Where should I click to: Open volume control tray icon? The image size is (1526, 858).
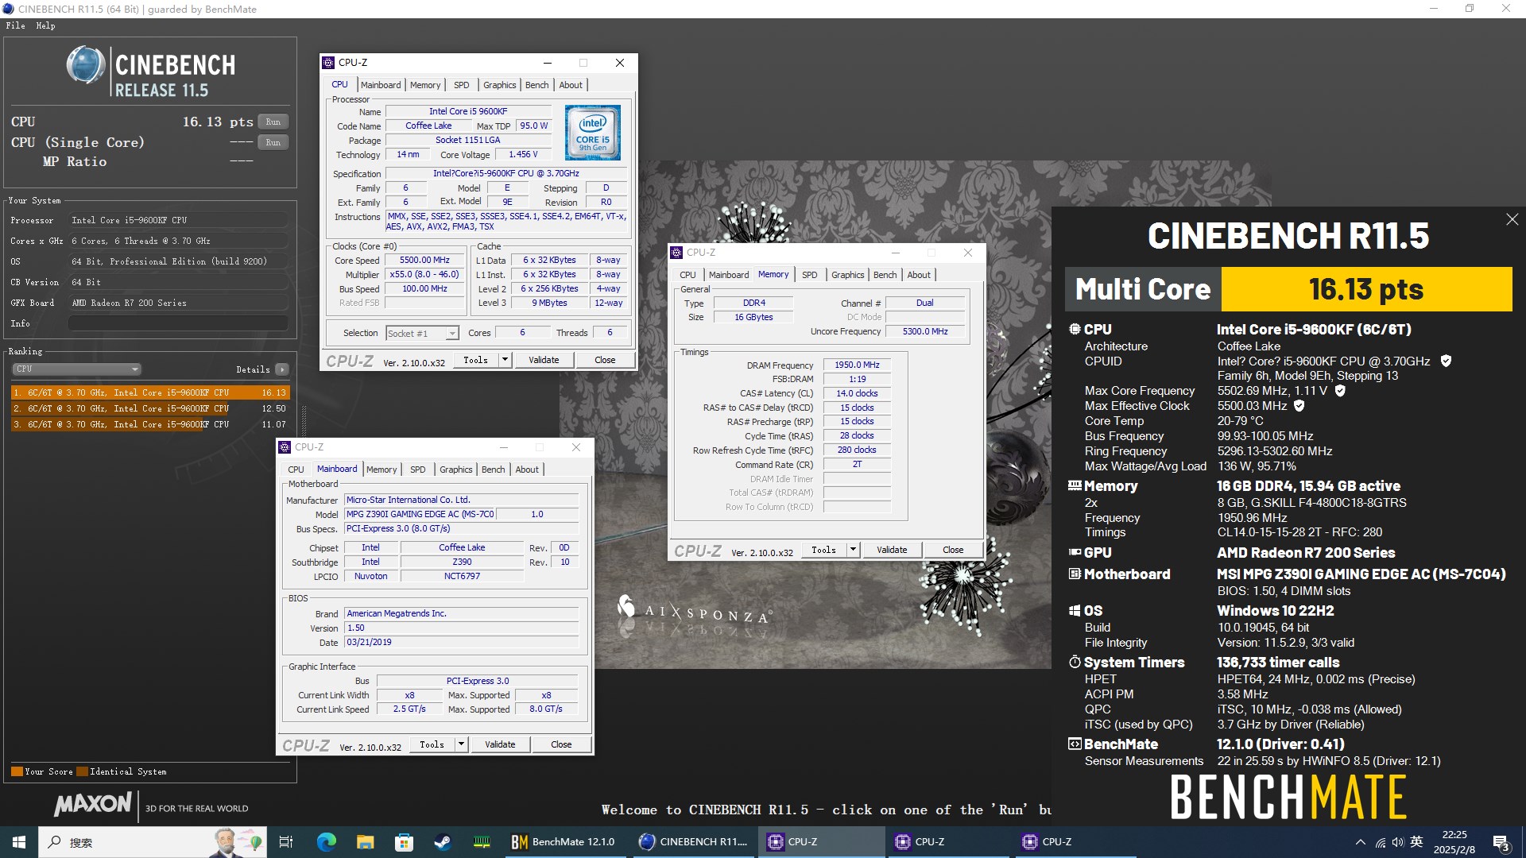pyautogui.click(x=1398, y=842)
